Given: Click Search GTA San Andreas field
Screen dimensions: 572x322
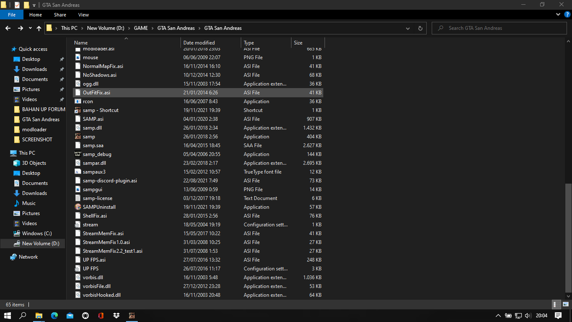Looking at the screenshot, I should (x=500, y=28).
